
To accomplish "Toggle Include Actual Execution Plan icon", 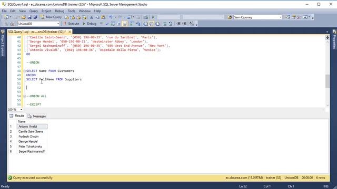I will coord(132,24).
